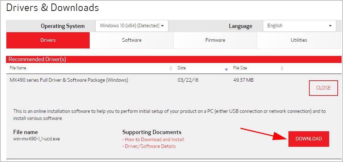
Task: Open the Driver/Software Details link
Action: pos(150,146)
